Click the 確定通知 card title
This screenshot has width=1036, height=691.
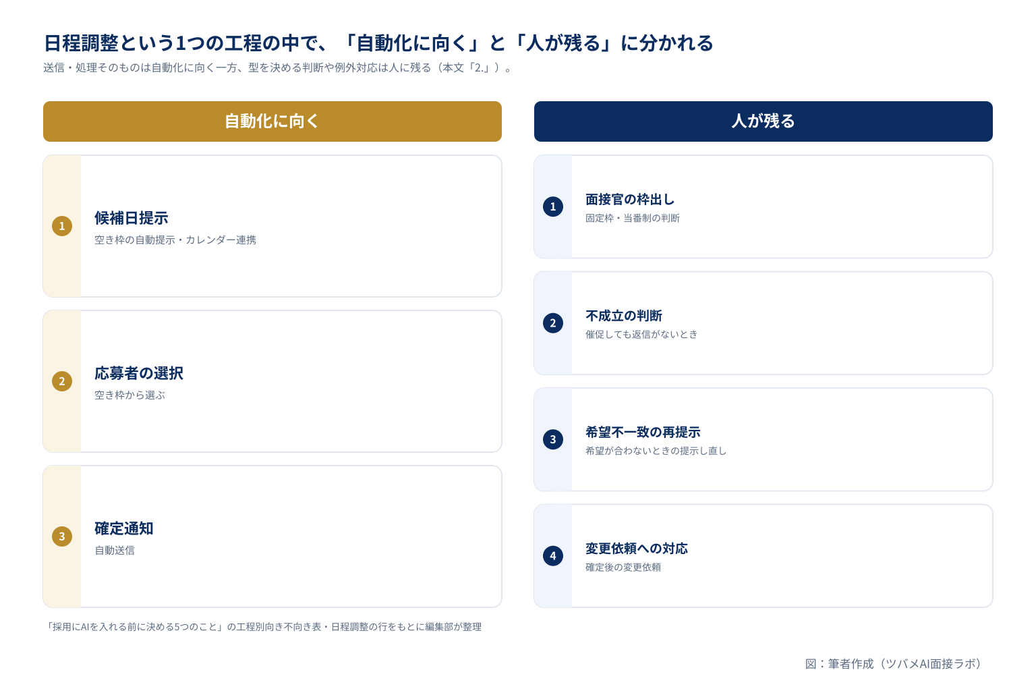124,528
